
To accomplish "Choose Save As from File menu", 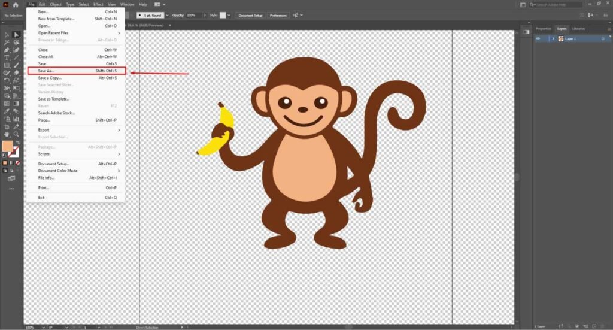I will [77, 71].
